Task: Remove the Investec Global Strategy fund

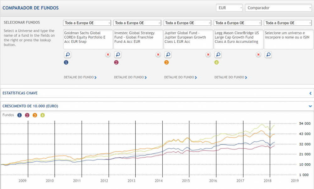Action: (158, 55)
